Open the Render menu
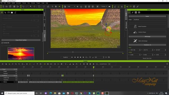The image size is (169, 95). click(24, 3)
